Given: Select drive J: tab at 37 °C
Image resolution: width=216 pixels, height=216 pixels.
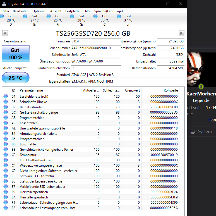Looking at the screenshot, I should click(128, 20).
